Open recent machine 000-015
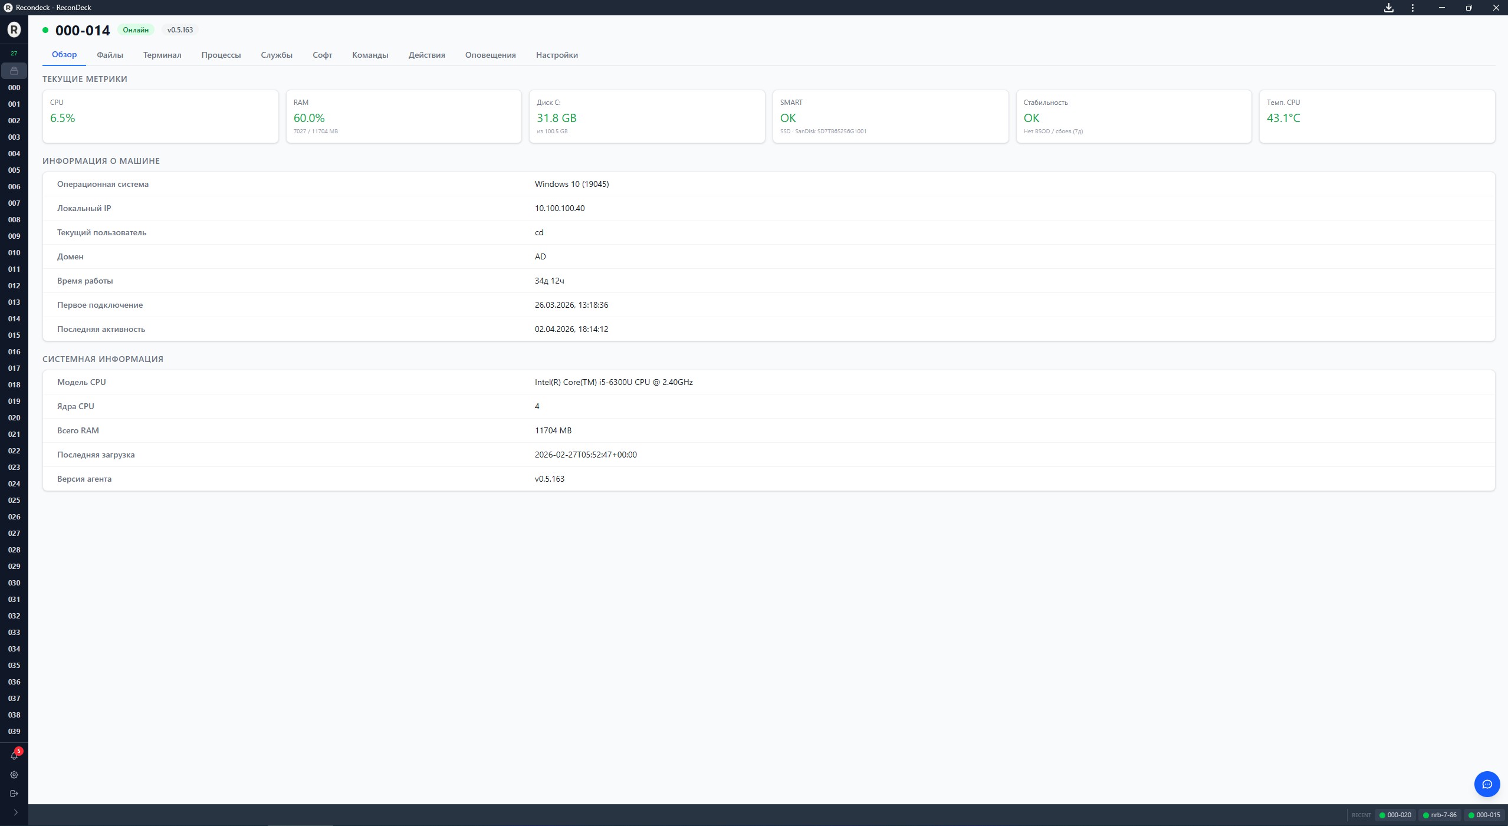 (1484, 815)
